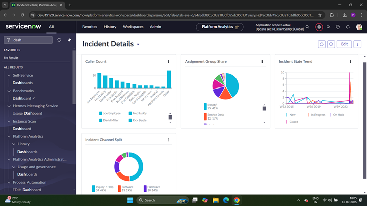Open Incident Channel Split widget options
367x206 pixels.
168,140
